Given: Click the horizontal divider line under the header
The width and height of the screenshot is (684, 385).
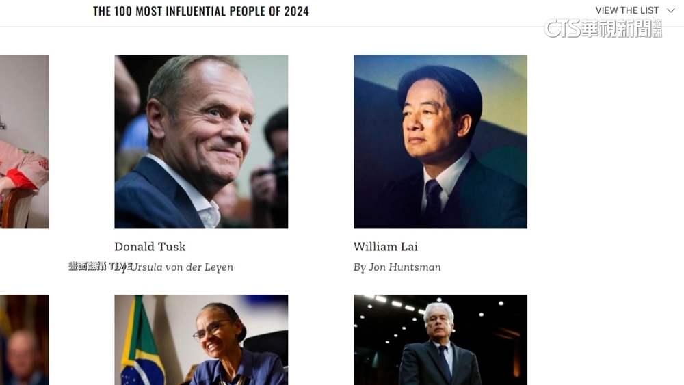Looking at the screenshot, I should [342, 27].
